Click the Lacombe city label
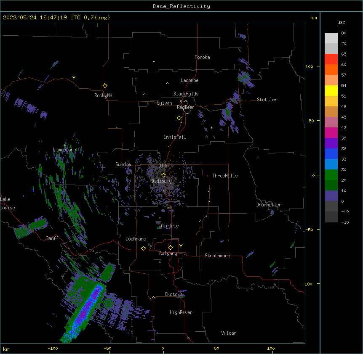Viewport: 363px width, 354px height. click(x=190, y=80)
